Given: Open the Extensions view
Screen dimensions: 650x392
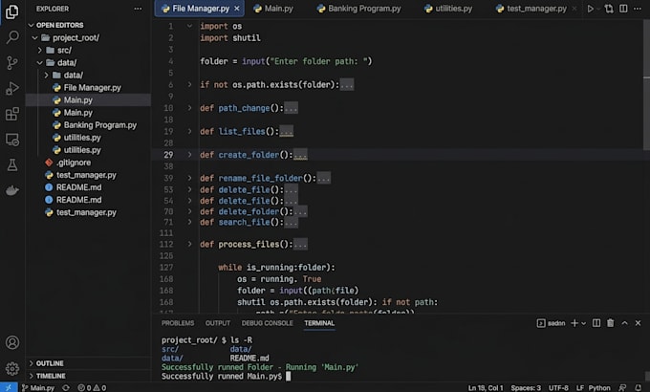Looking at the screenshot, I should 12,114.
